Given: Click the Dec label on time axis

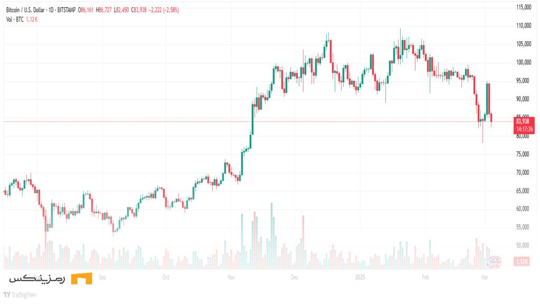Looking at the screenshot, I should tap(295, 277).
